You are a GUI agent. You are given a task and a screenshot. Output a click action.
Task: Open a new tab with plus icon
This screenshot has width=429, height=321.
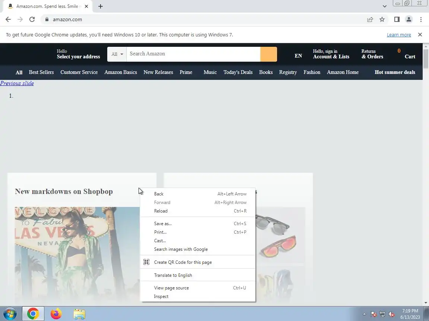point(101,6)
